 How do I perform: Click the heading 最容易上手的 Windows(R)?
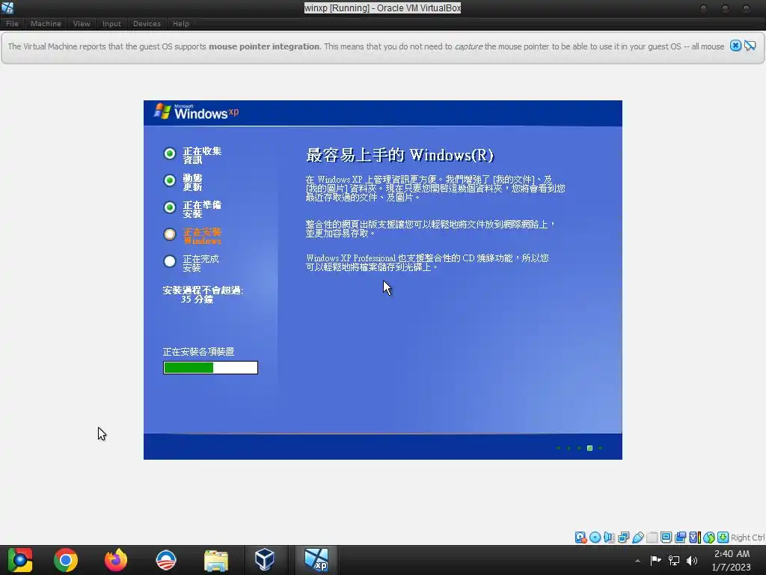[x=399, y=155]
